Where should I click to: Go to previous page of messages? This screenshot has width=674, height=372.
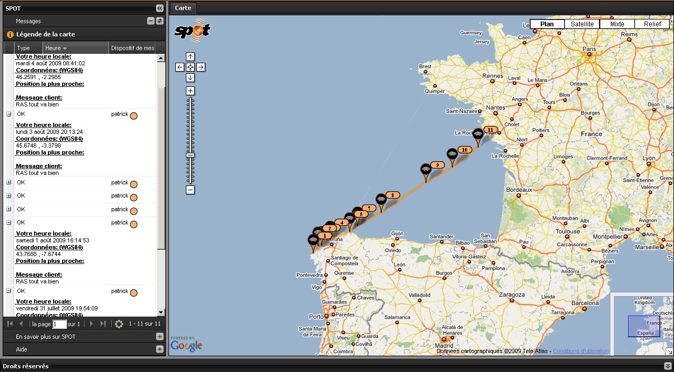(21, 324)
